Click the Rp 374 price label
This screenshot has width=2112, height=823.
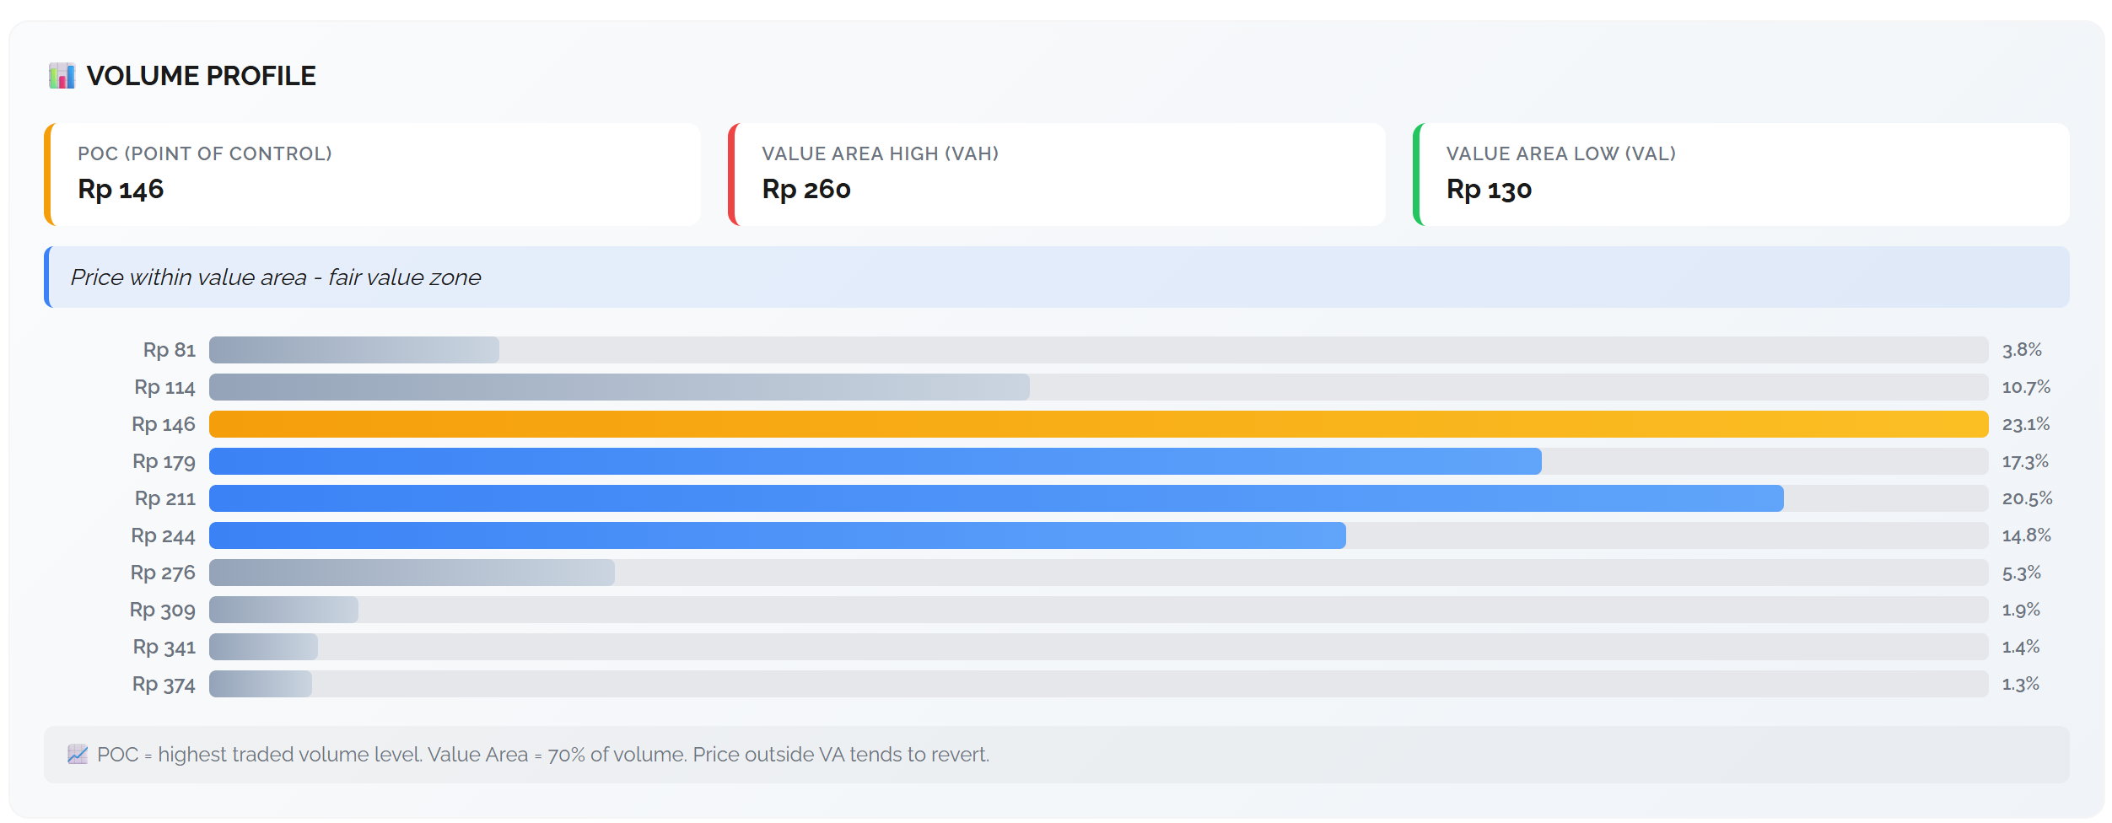(164, 684)
